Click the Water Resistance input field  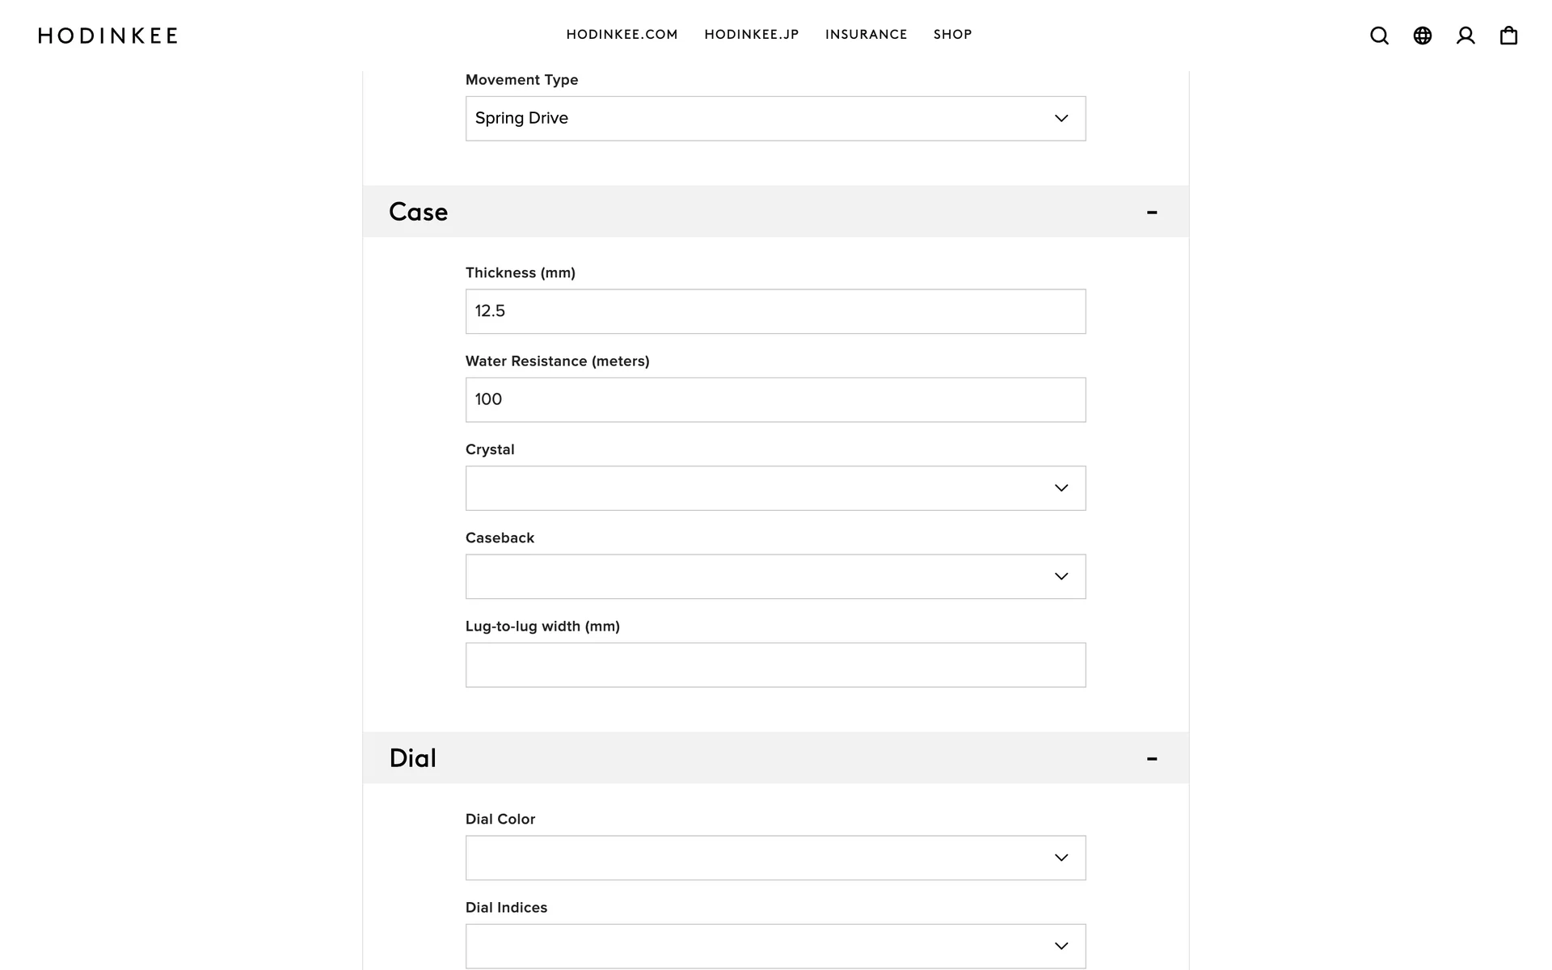pos(775,399)
